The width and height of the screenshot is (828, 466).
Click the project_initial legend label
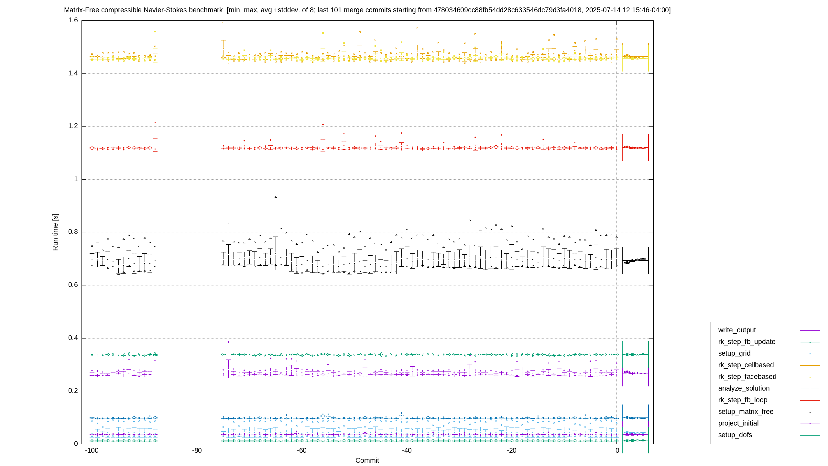(738, 423)
